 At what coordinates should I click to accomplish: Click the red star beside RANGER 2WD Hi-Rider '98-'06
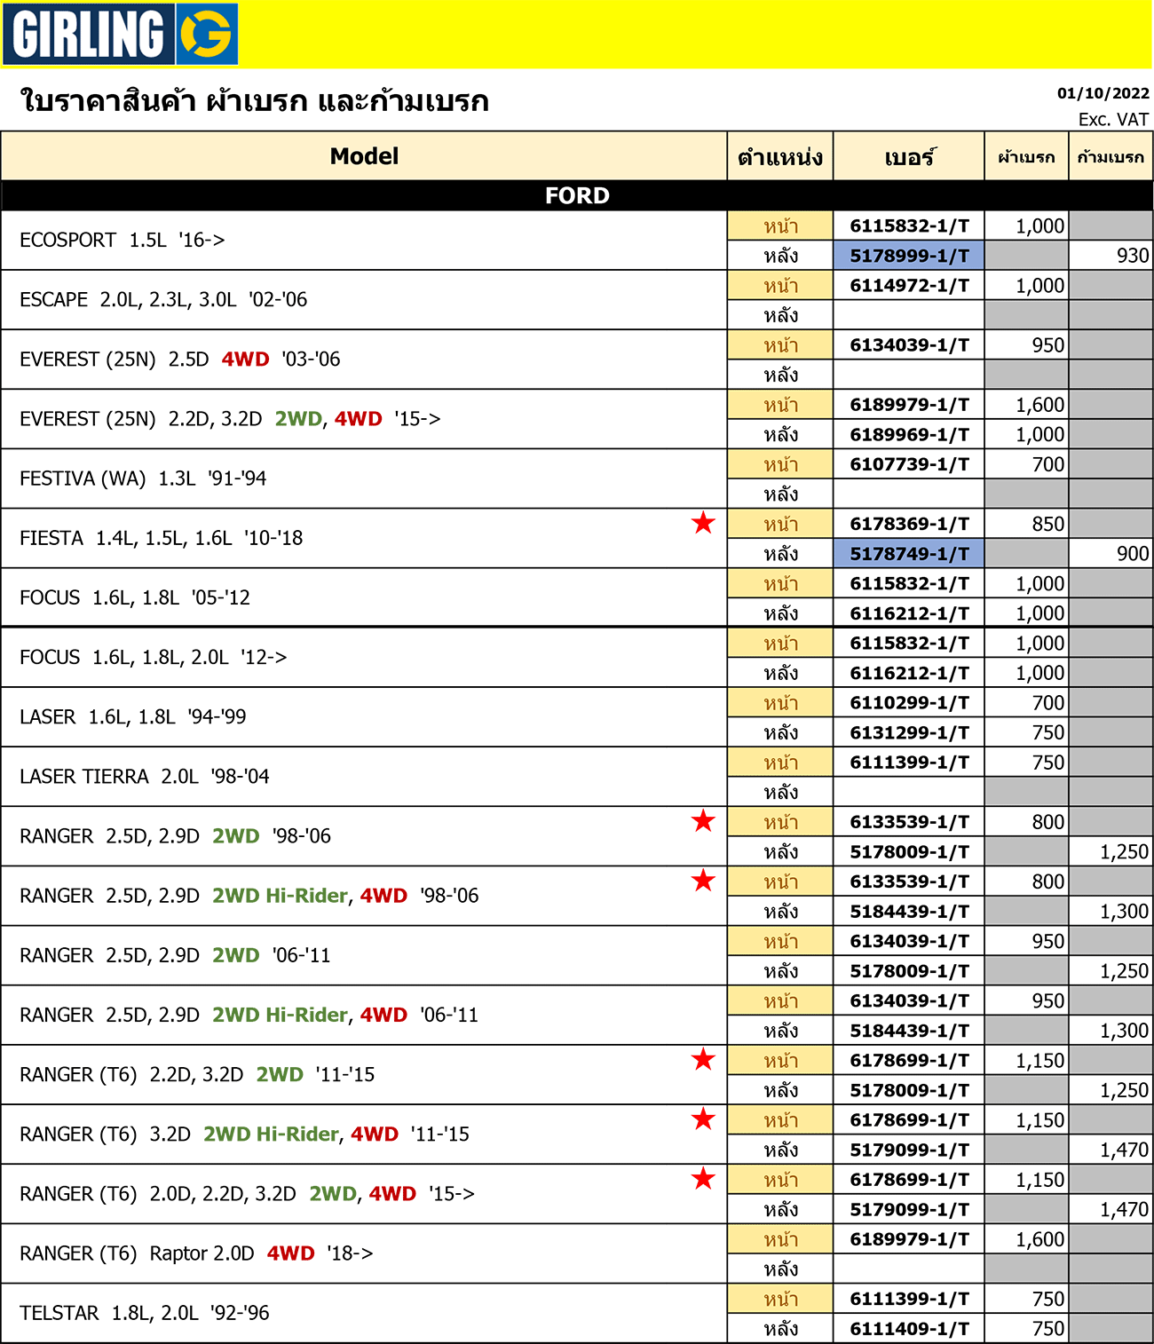click(703, 881)
